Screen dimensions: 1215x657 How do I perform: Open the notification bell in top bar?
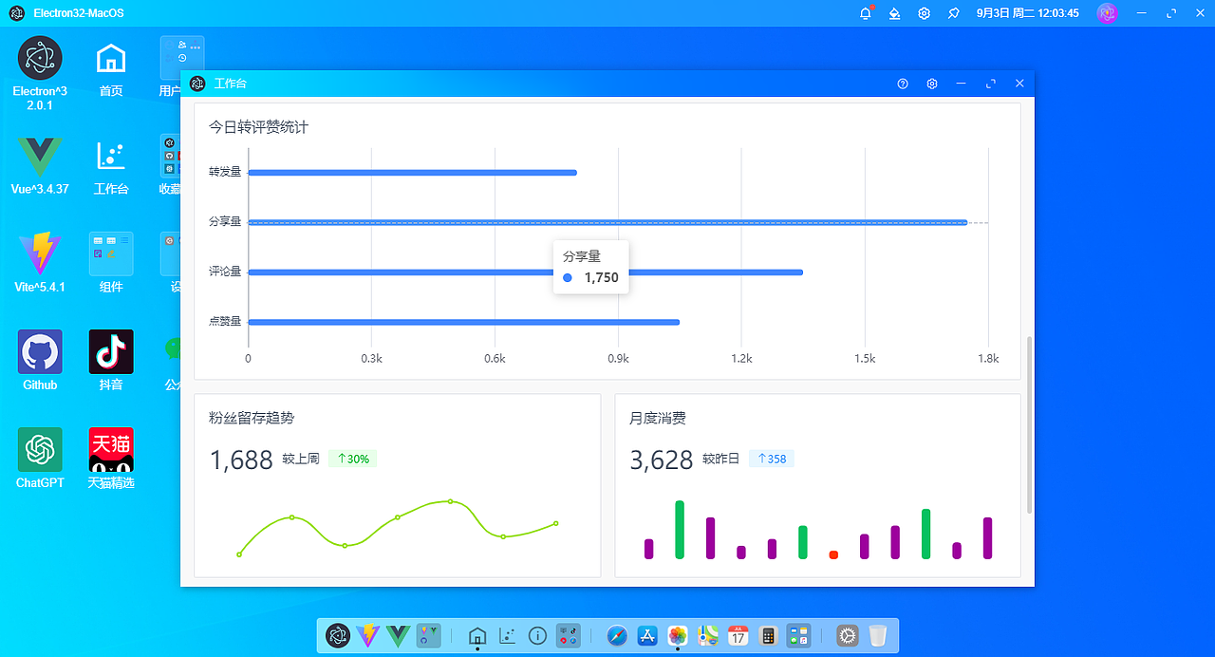coord(866,13)
